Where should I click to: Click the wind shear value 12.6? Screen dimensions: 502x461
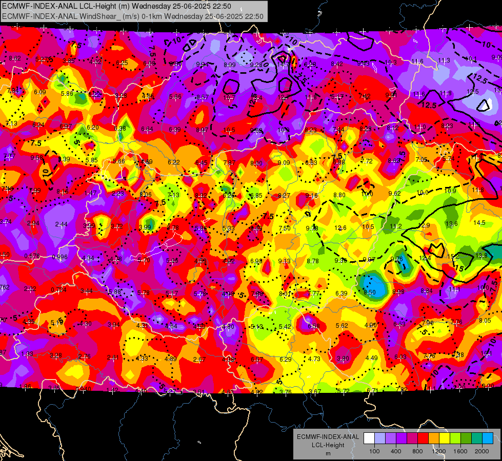tap(340, 228)
